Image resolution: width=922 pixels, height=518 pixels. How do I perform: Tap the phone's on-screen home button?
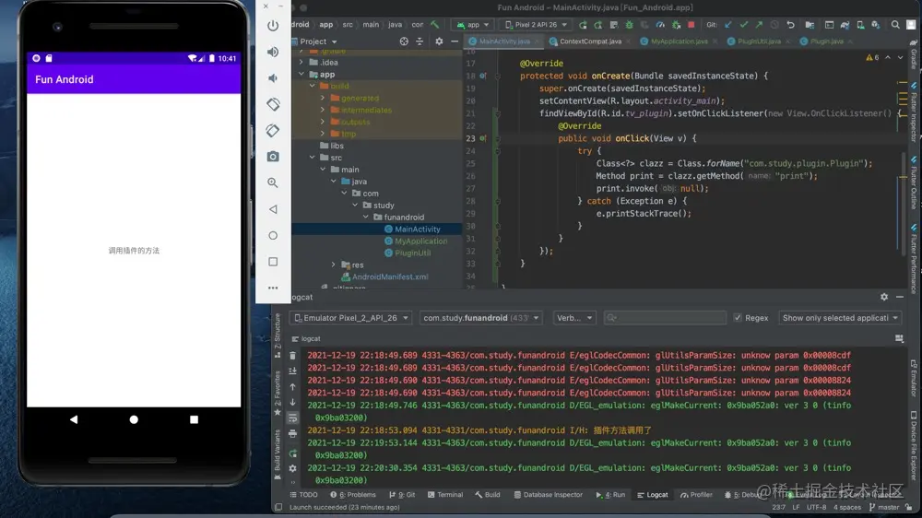point(134,419)
